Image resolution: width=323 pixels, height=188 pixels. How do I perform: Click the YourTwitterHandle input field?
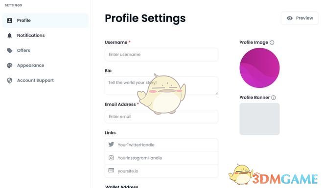161,145
